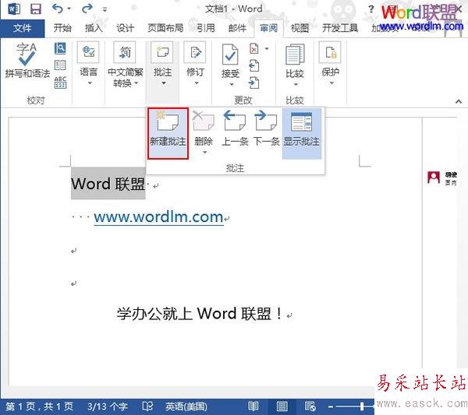This screenshot has height=415, width=468.
Task: Click the highlighted Word 联盟 heading text
Action: 108,184
